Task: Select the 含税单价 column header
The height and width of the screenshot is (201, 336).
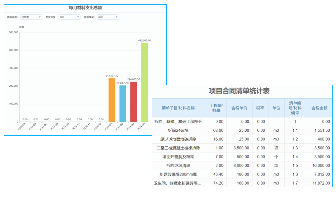Action: click(238, 108)
